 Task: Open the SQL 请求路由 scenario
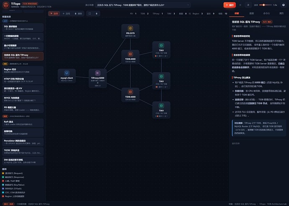pos(23,28)
